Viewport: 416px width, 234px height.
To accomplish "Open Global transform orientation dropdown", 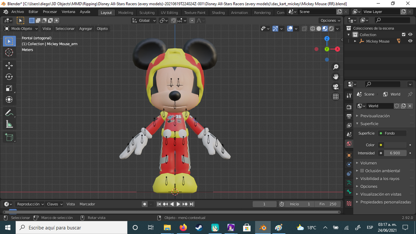I will (144, 20).
